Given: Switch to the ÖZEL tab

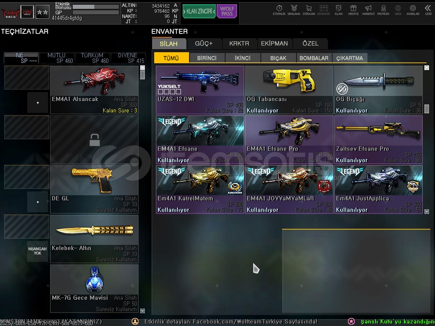Looking at the screenshot, I should pos(311,44).
